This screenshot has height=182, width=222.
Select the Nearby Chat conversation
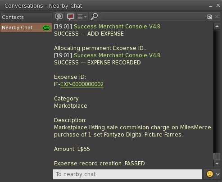click(26, 27)
